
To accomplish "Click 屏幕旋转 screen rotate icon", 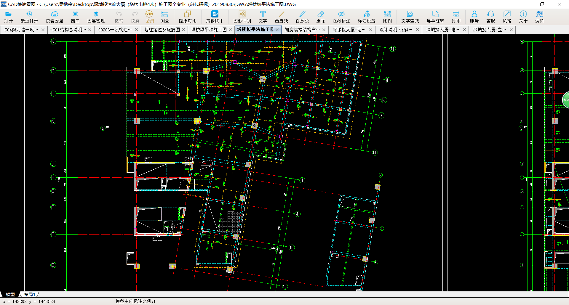I will point(435,17).
